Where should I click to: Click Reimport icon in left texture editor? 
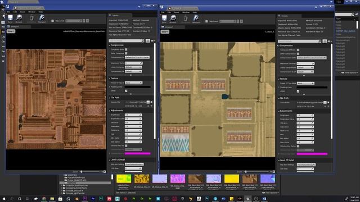tap(42, 17)
